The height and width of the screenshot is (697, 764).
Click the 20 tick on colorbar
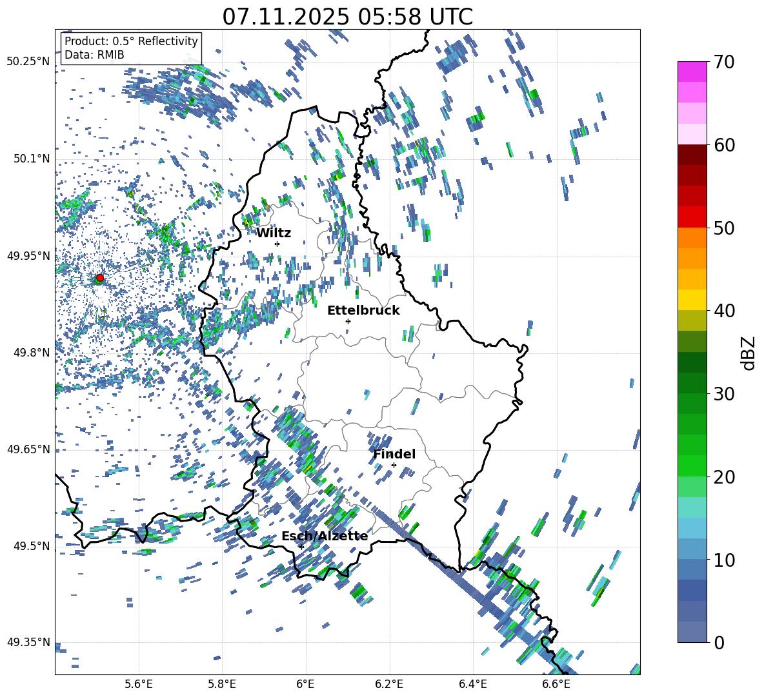(724, 477)
